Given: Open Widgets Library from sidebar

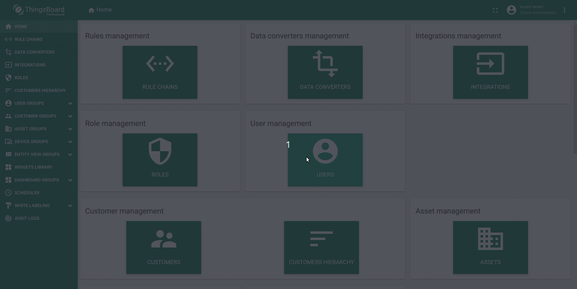Looking at the screenshot, I should [33, 167].
